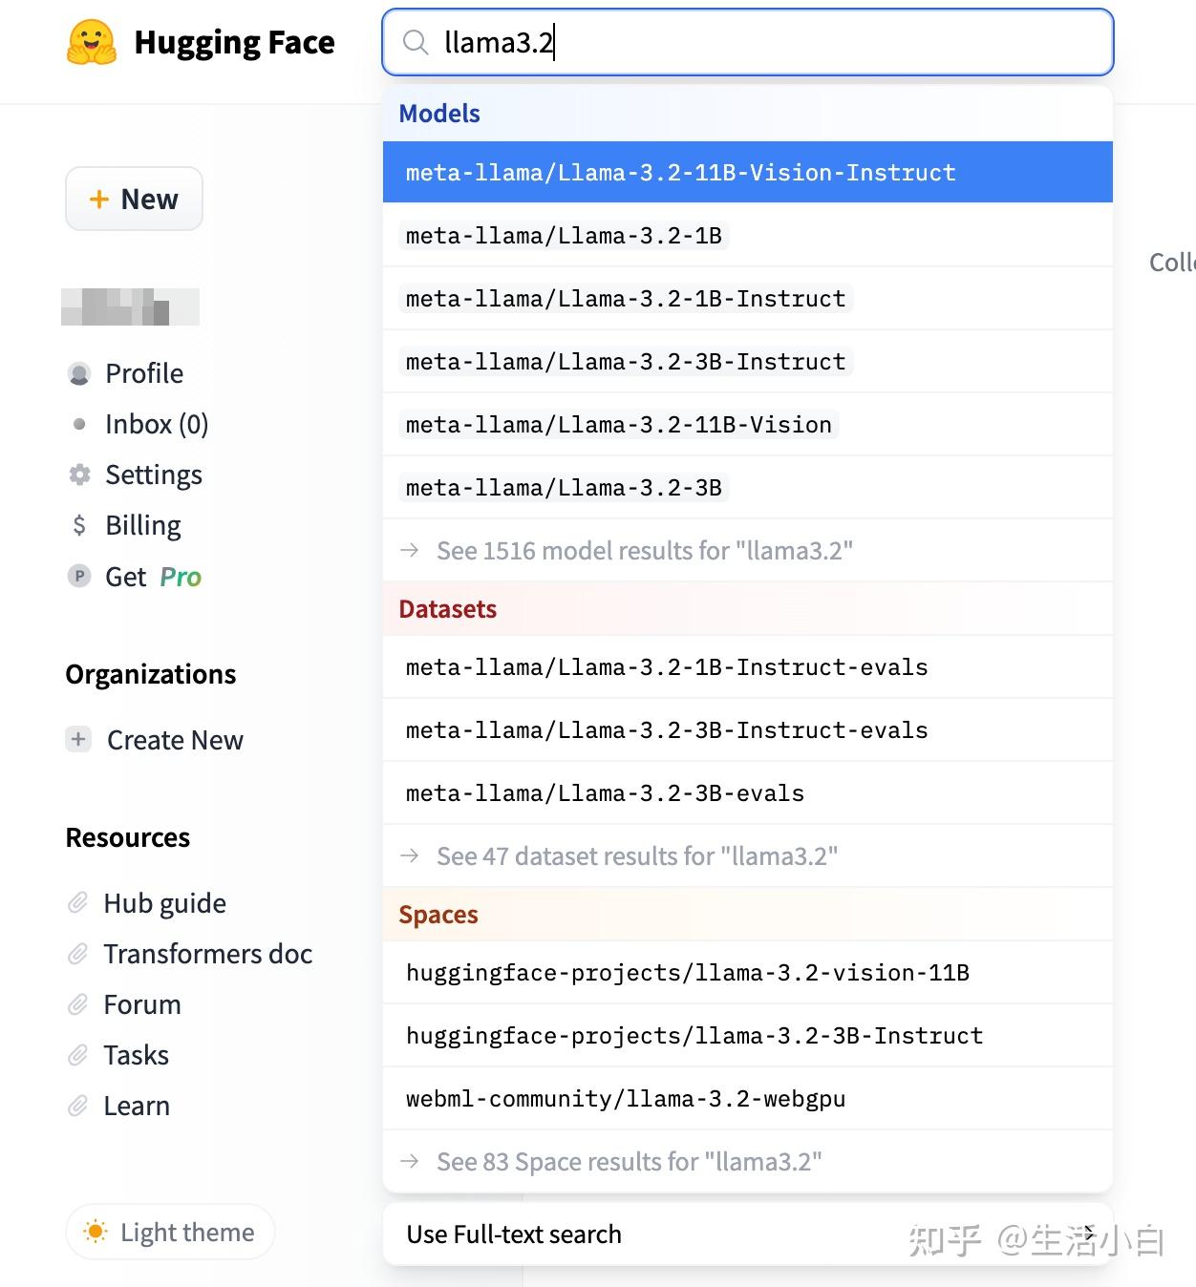Focus the search field containing llama3.2

pyautogui.click(x=764, y=43)
